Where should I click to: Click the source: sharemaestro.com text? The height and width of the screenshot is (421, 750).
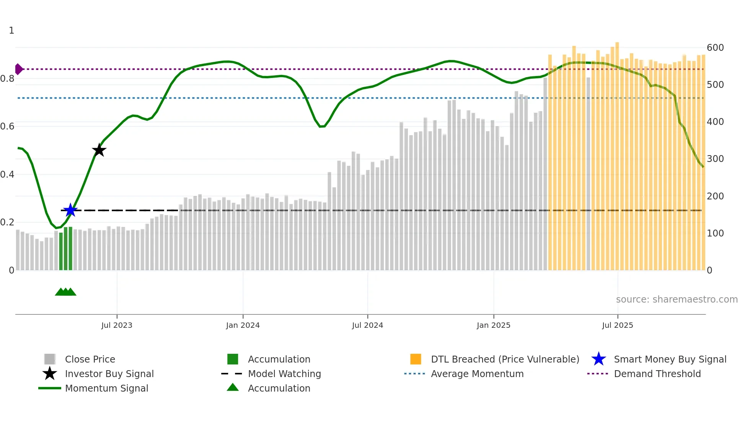tap(677, 299)
